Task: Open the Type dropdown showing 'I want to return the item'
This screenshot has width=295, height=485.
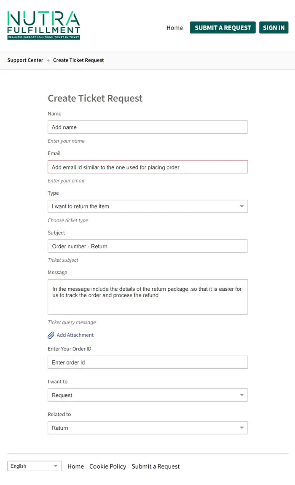Action: click(147, 206)
